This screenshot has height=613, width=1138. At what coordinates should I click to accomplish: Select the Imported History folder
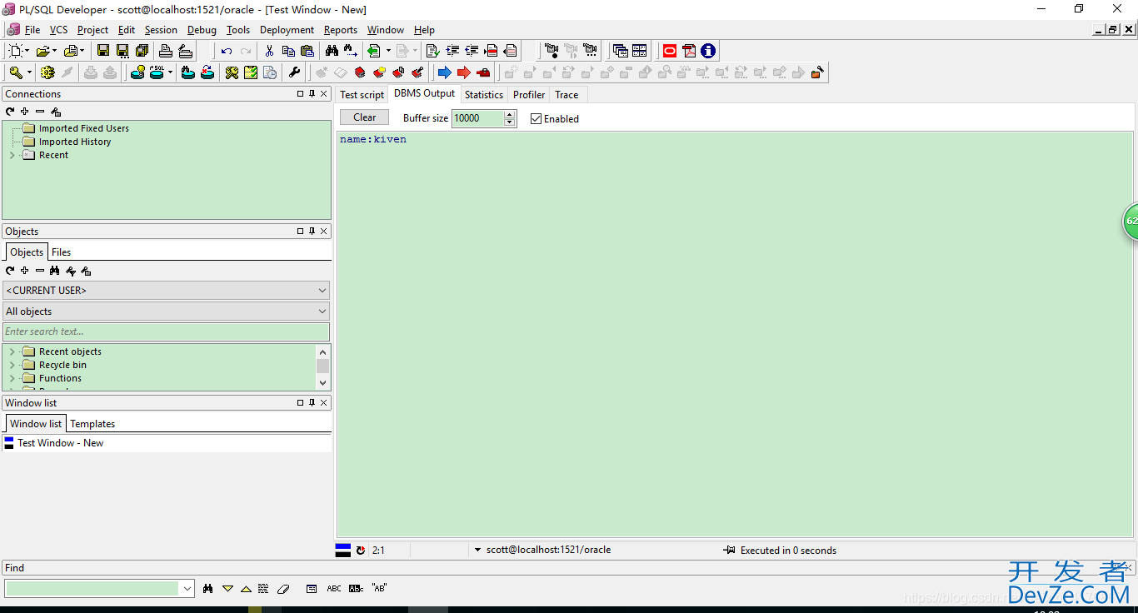(75, 142)
